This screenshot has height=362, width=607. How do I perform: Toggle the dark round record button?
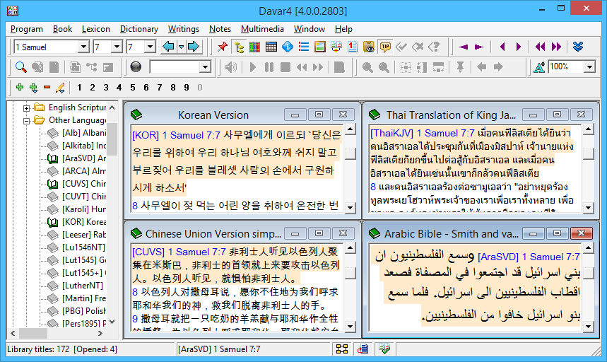click(x=136, y=67)
